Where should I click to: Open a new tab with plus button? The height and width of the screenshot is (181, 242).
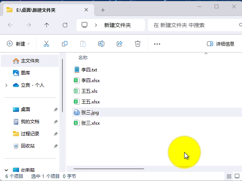(x=103, y=10)
